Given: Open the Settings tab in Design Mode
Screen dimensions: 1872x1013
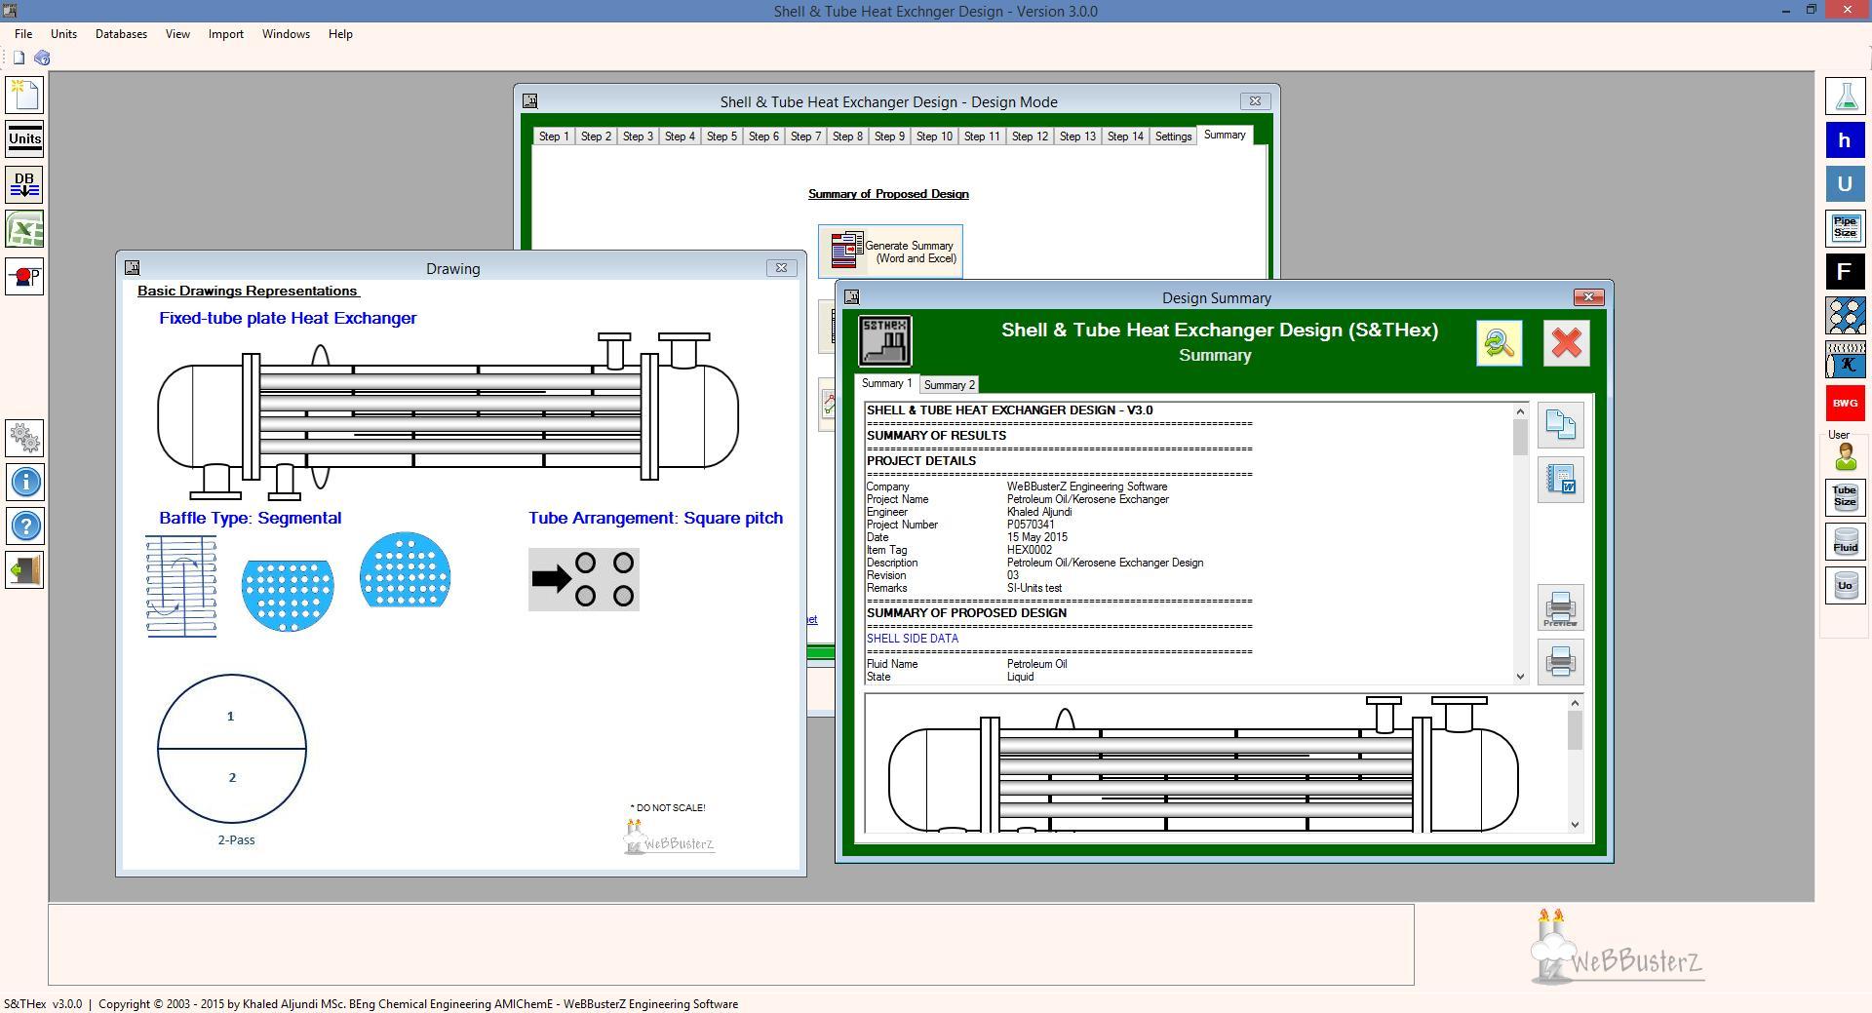Looking at the screenshot, I should 1173,136.
